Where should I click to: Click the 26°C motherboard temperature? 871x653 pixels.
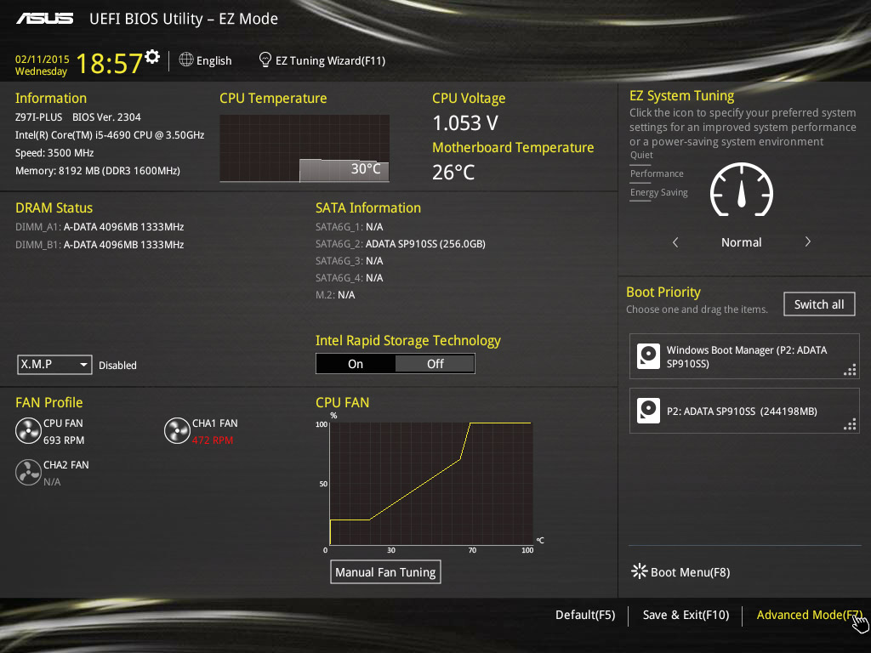[x=454, y=172]
